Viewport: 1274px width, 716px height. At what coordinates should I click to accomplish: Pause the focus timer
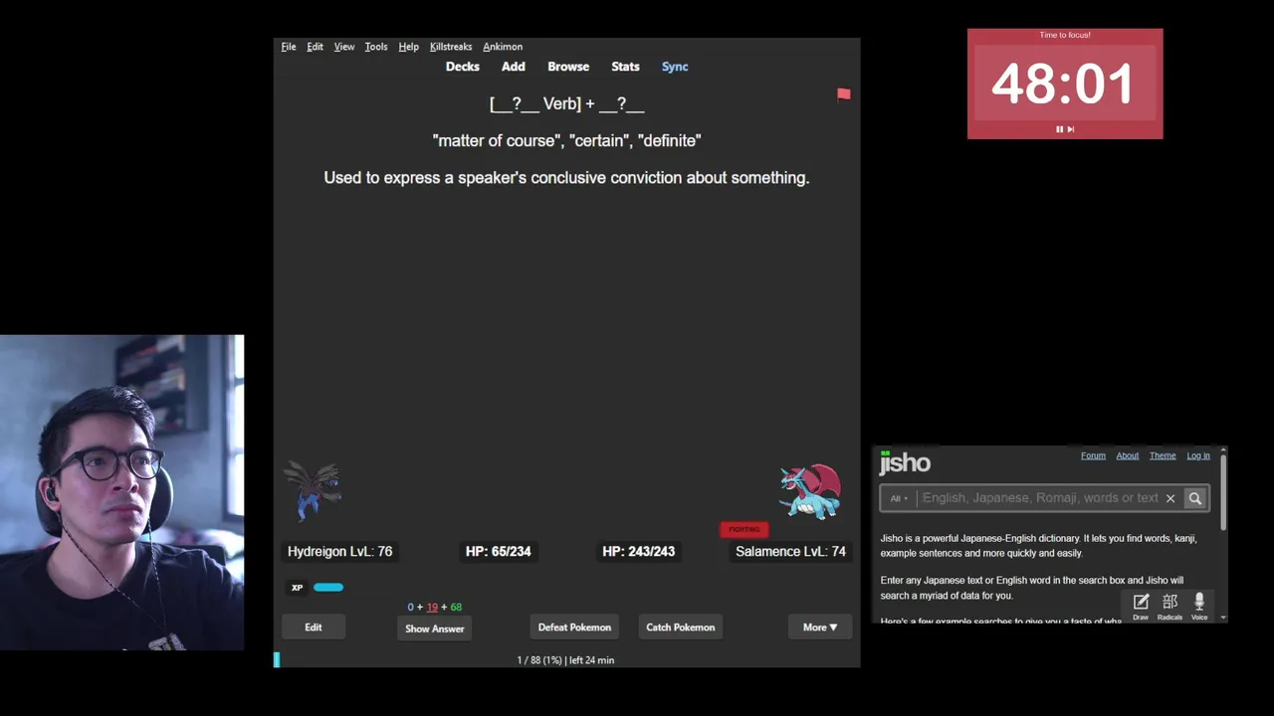click(1059, 129)
